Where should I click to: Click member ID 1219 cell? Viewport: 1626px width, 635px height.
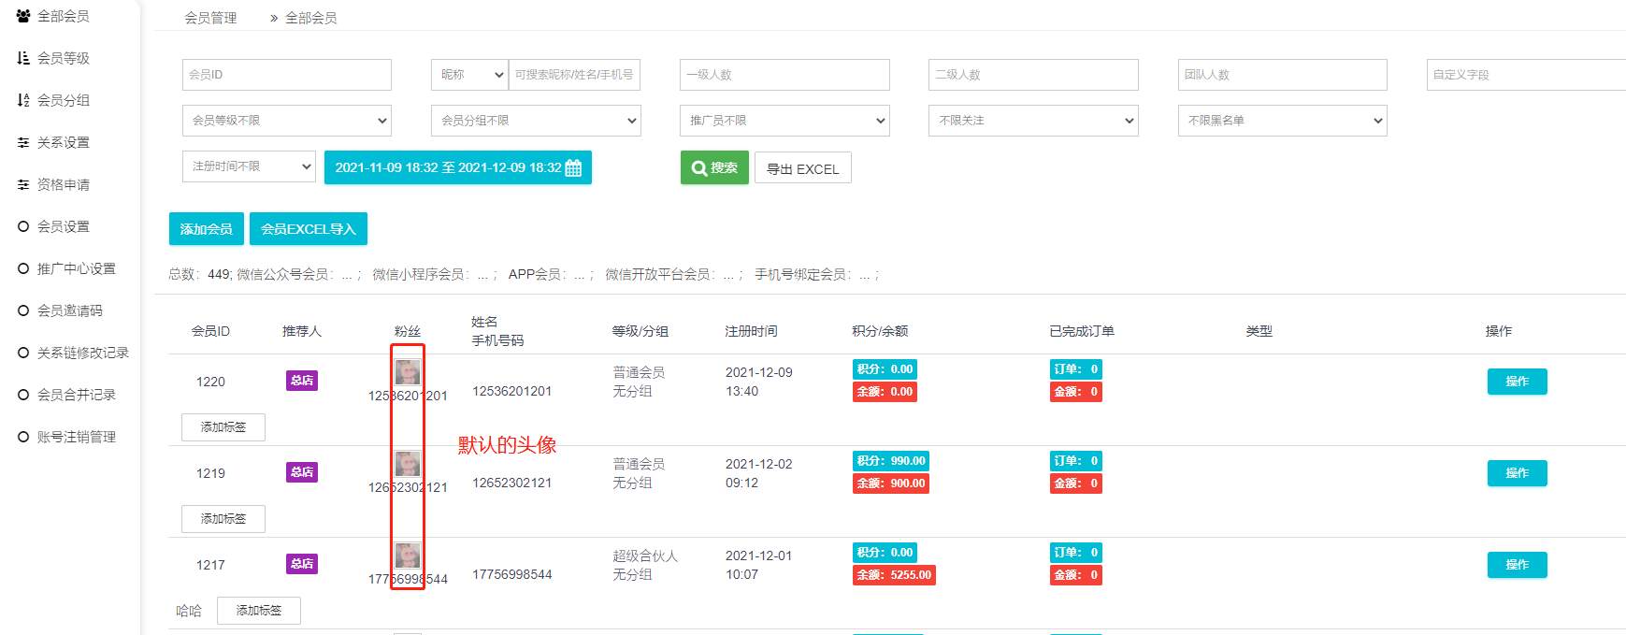[210, 473]
